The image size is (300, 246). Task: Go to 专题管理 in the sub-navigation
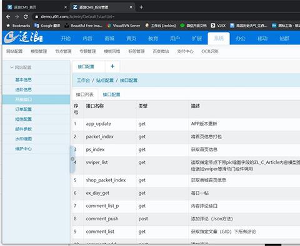[87, 51]
